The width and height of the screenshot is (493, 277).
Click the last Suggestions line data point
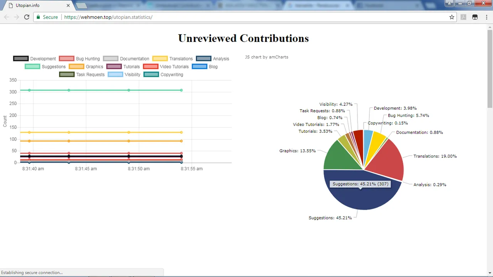pyautogui.click(x=181, y=90)
